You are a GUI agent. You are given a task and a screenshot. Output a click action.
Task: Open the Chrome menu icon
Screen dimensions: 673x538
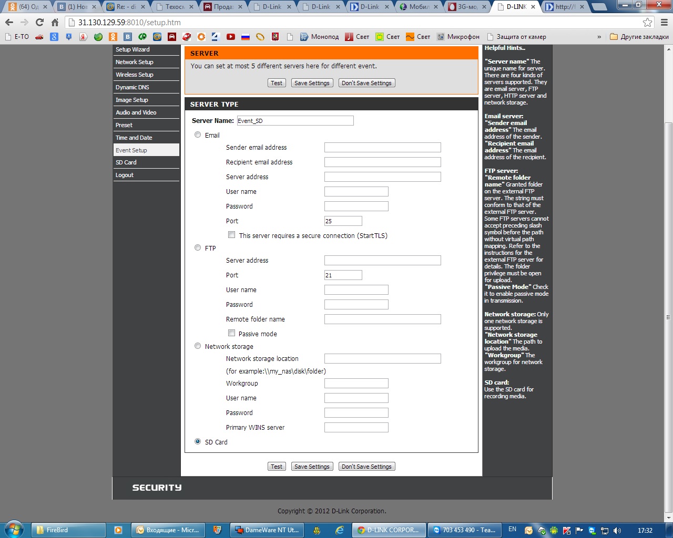(x=664, y=23)
